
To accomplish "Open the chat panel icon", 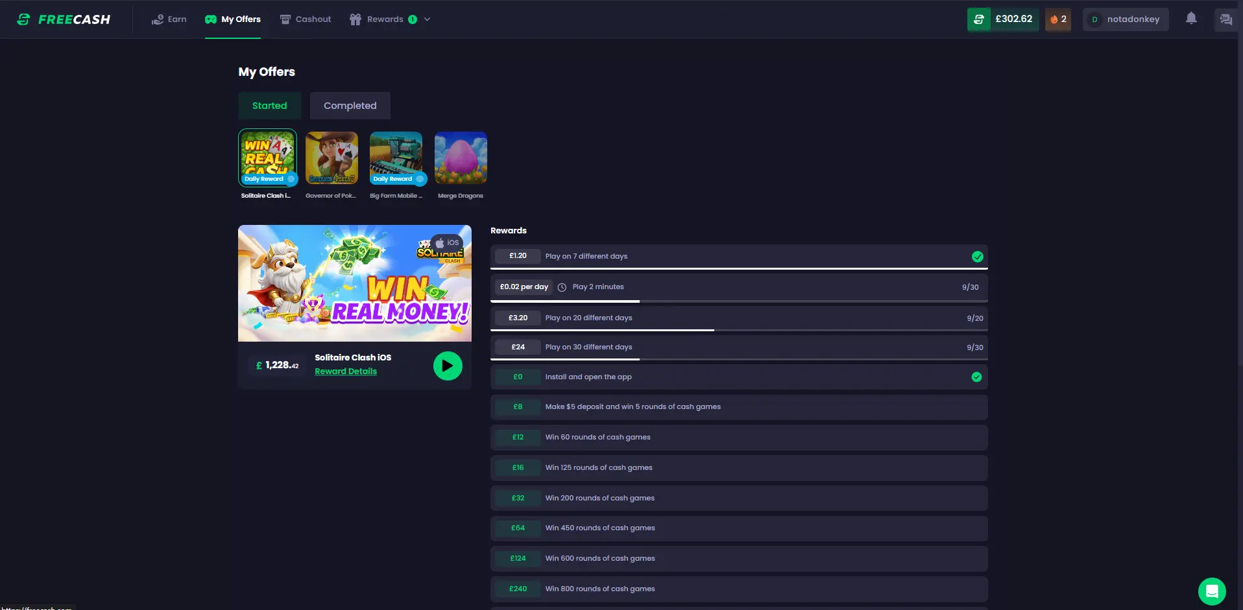I will (1225, 19).
